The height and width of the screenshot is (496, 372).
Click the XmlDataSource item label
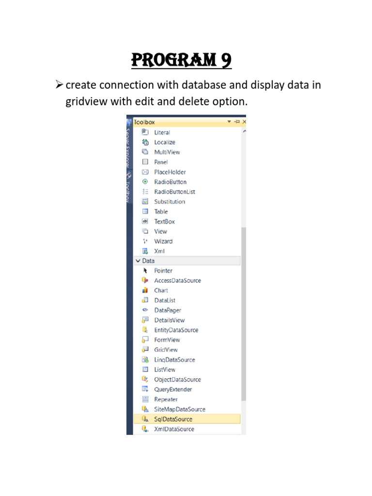tap(174, 429)
